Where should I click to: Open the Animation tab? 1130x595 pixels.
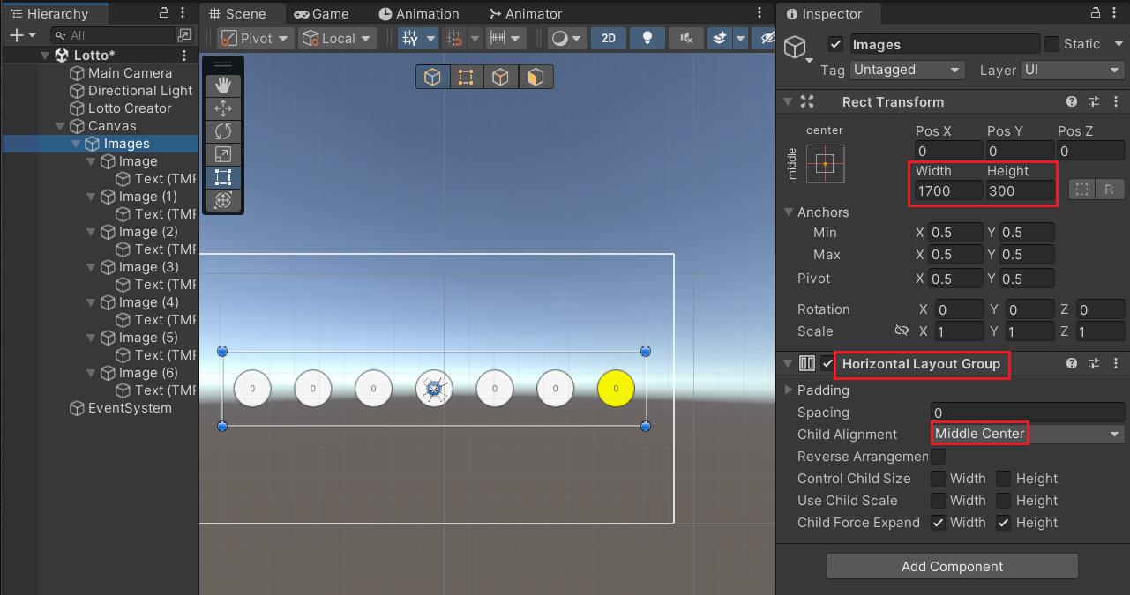[419, 14]
